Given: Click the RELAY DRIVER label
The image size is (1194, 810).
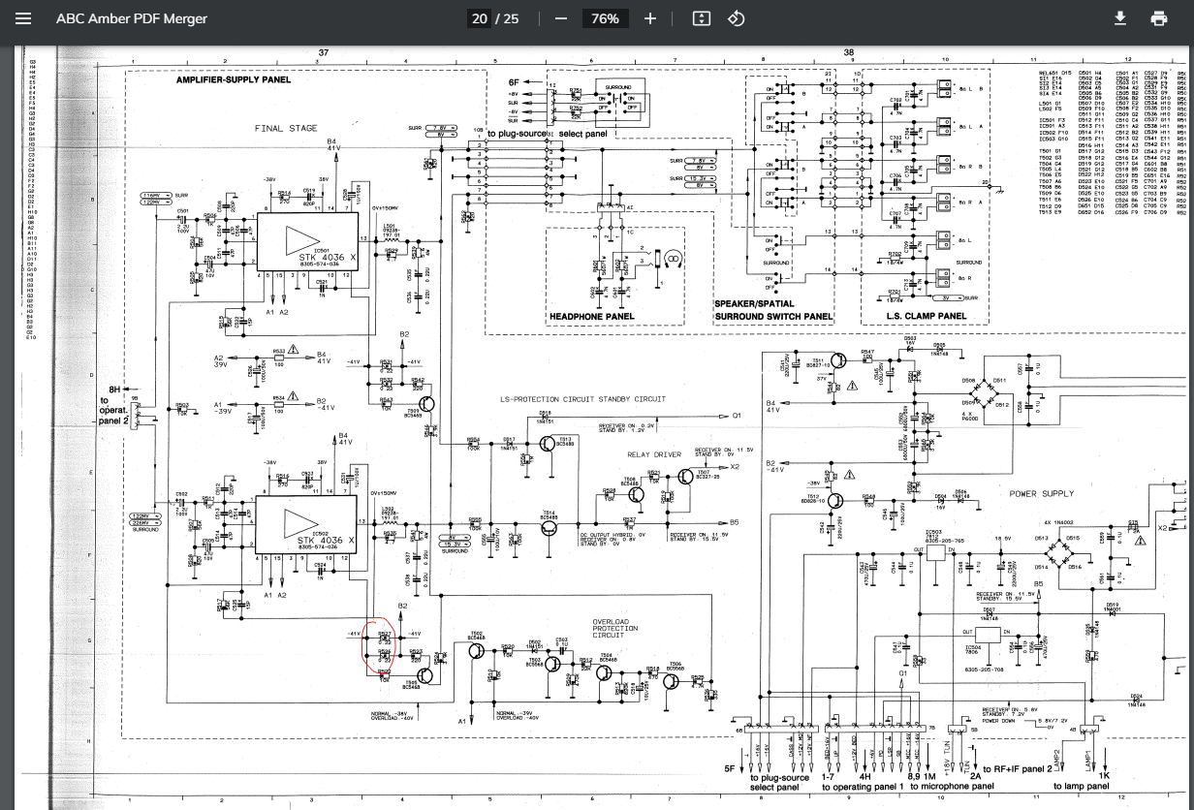Looking at the screenshot, I should pyautogui.click(x=653, y=454).
